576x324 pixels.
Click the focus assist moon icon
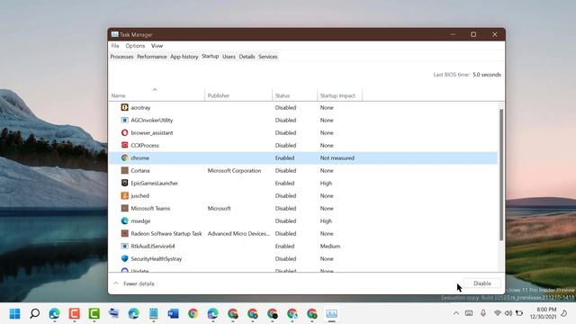564,313
